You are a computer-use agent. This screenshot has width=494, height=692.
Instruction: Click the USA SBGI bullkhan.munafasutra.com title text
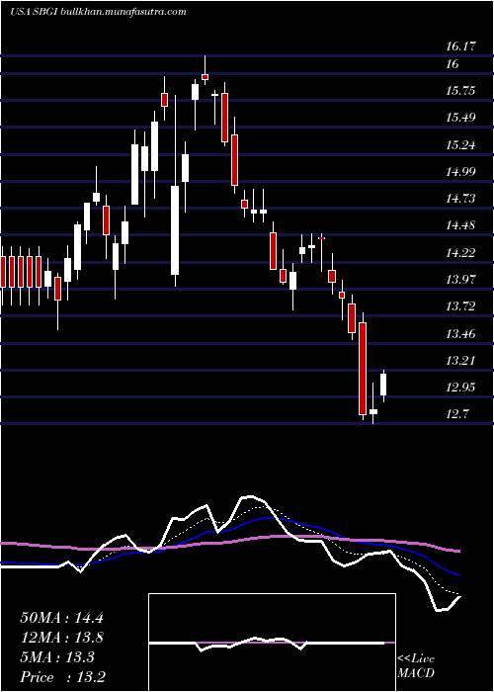pyautogui.click(x=98, y=12)
